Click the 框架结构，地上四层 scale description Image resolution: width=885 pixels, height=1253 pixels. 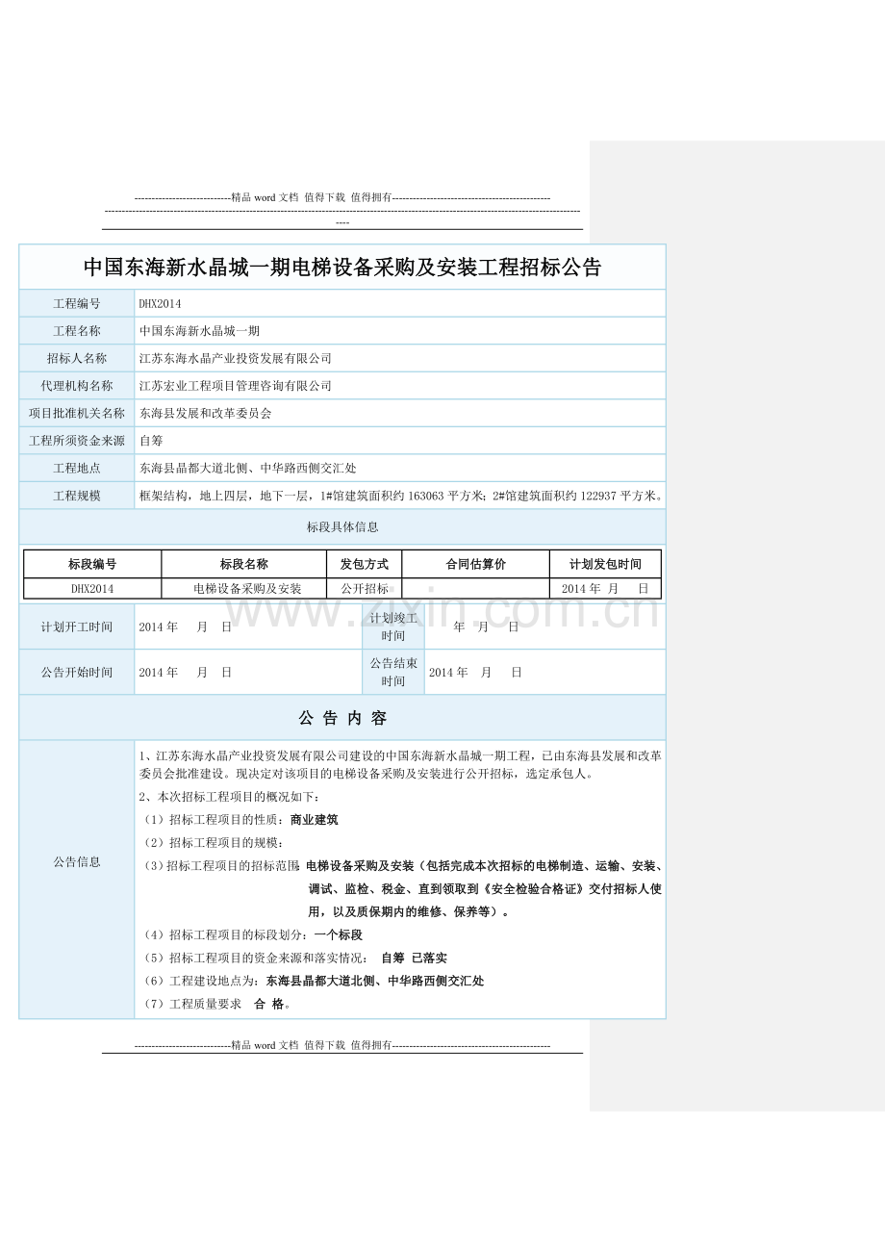coord(400,496)
